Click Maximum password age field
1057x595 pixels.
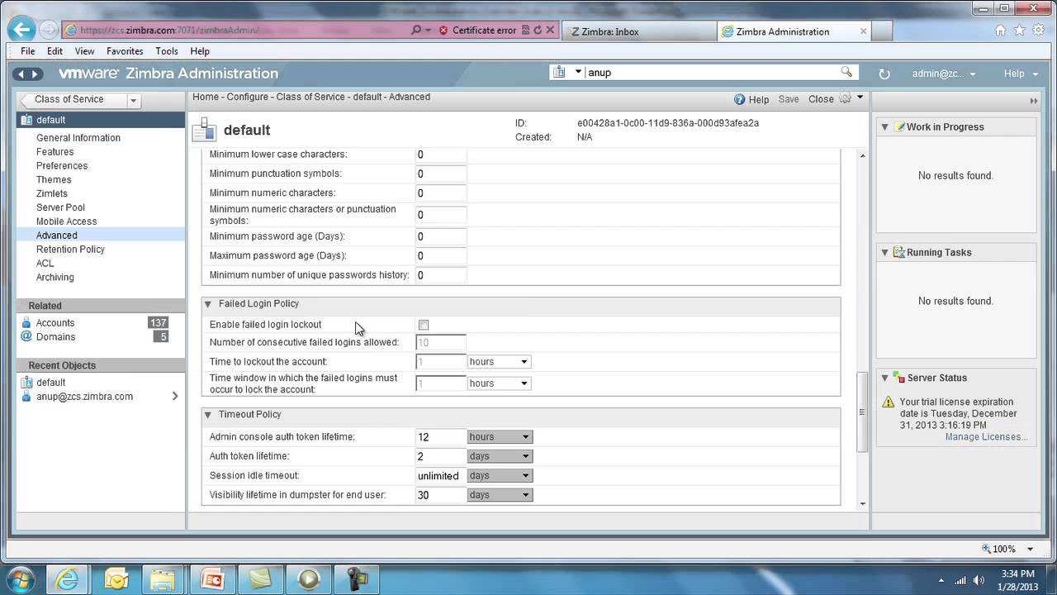point(441,256)
